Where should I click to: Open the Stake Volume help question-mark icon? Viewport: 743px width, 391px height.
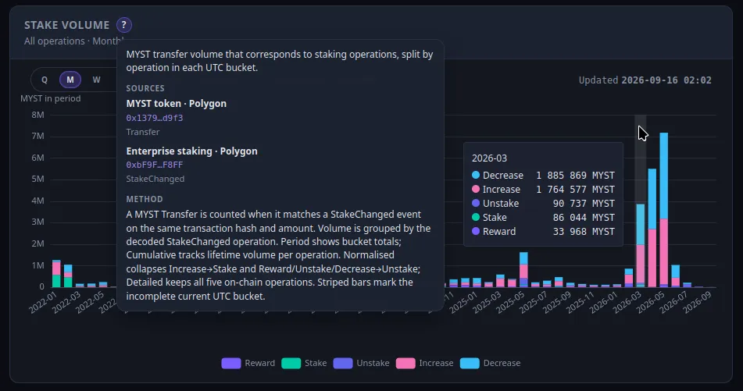pyautogui.click(x=123, y=25)
